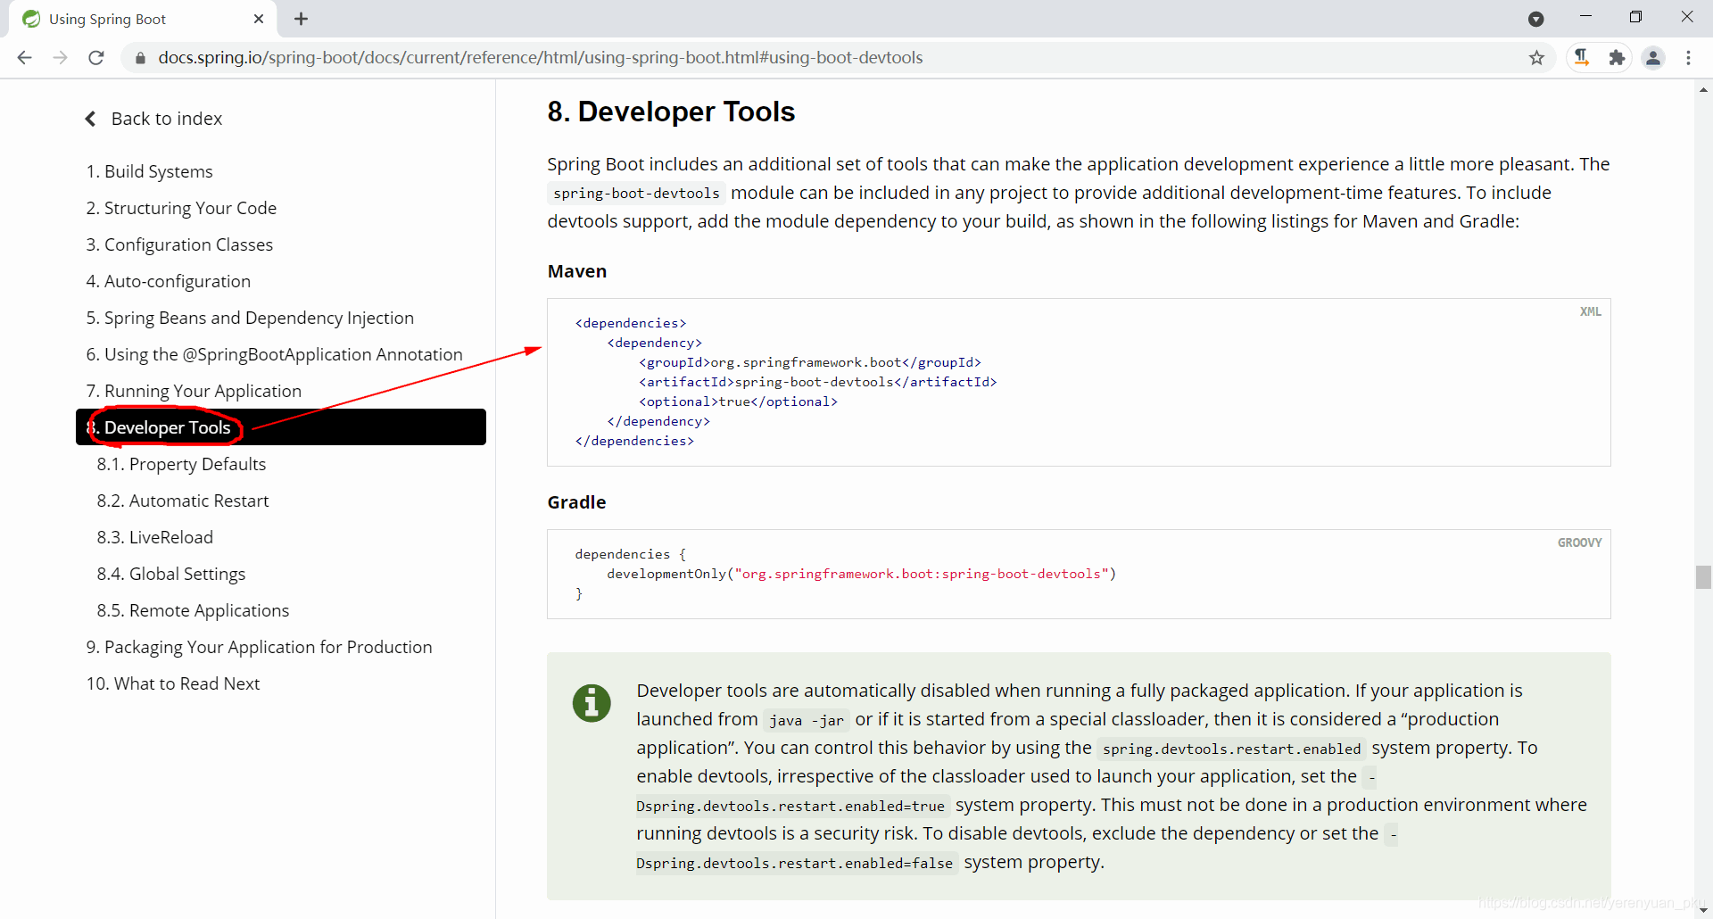The image size is (1713, 919).
Task: Open the Chrome three-dot menu
Action: click(1688, 58)
